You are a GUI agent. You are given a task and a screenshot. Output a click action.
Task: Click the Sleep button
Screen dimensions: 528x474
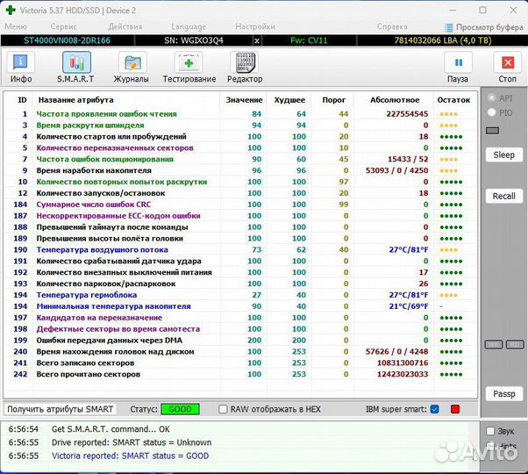click(x=503, y=155)
